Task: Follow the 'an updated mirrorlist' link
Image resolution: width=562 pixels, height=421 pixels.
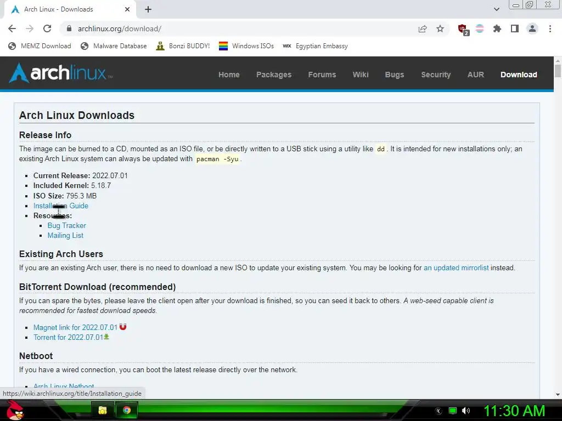Action: pos(456,268)
